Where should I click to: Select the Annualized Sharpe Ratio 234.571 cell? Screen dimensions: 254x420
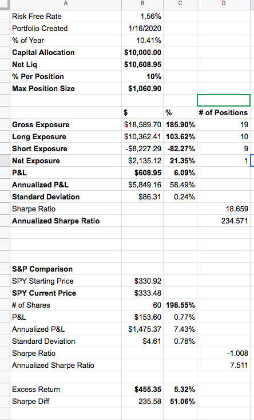click(224, 221)
